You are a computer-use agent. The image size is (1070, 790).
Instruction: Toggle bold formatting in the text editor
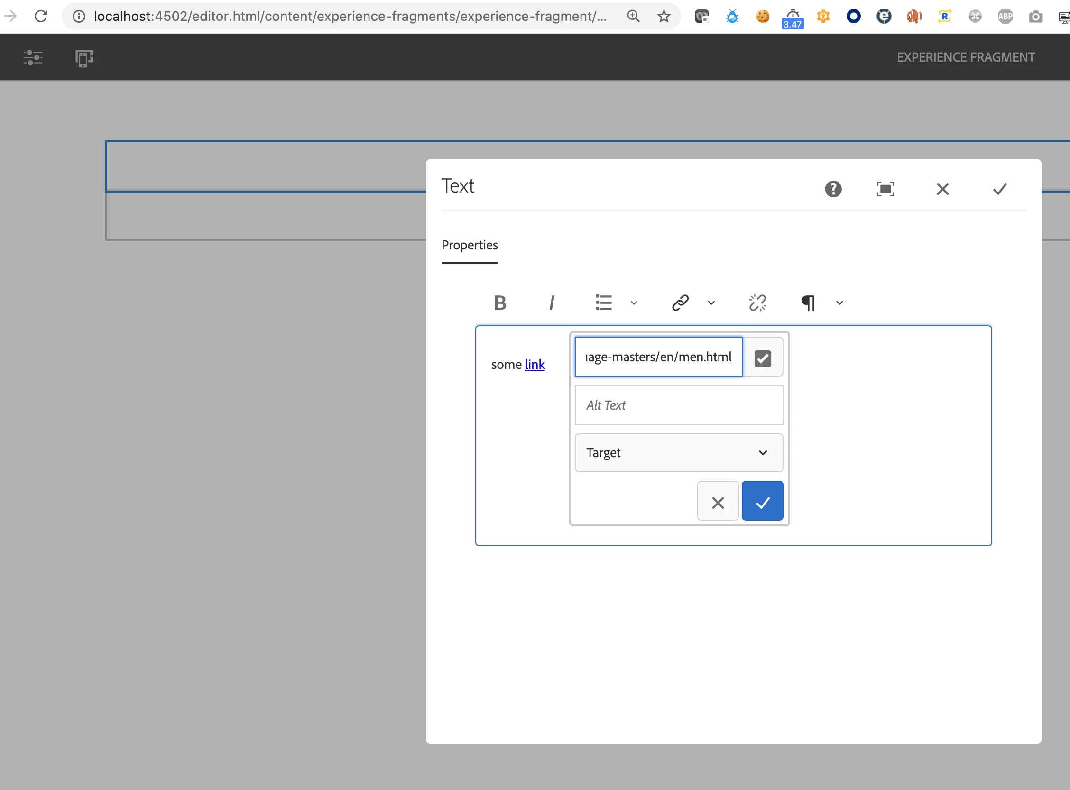[x=500, y=303]
